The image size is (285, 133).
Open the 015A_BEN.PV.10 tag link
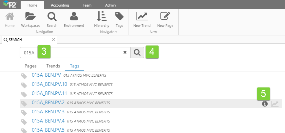pos(49,84)
